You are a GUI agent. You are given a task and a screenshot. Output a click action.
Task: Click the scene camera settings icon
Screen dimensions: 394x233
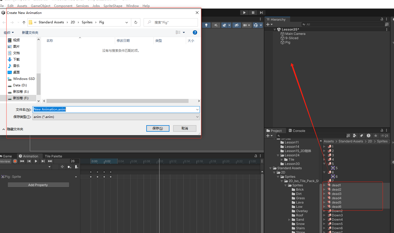[245, 25]
